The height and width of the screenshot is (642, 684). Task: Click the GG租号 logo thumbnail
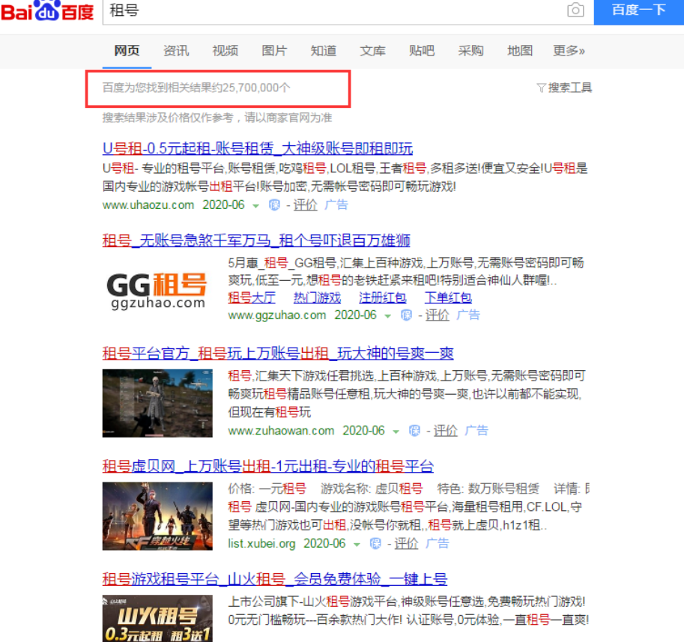pos(157,291)
